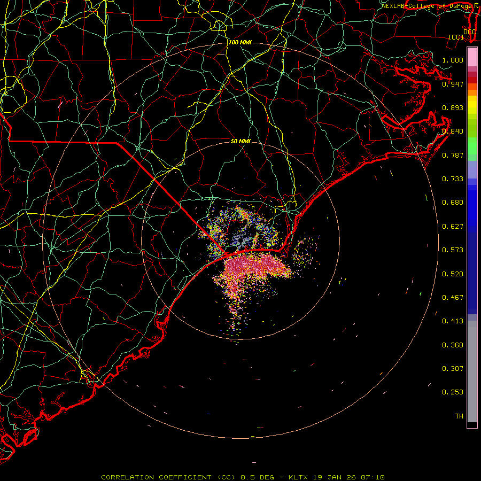This screenshot has height=481, width=481.
Task: Pick the light pink swatch beside 1.000
Action: coord(472,57)
